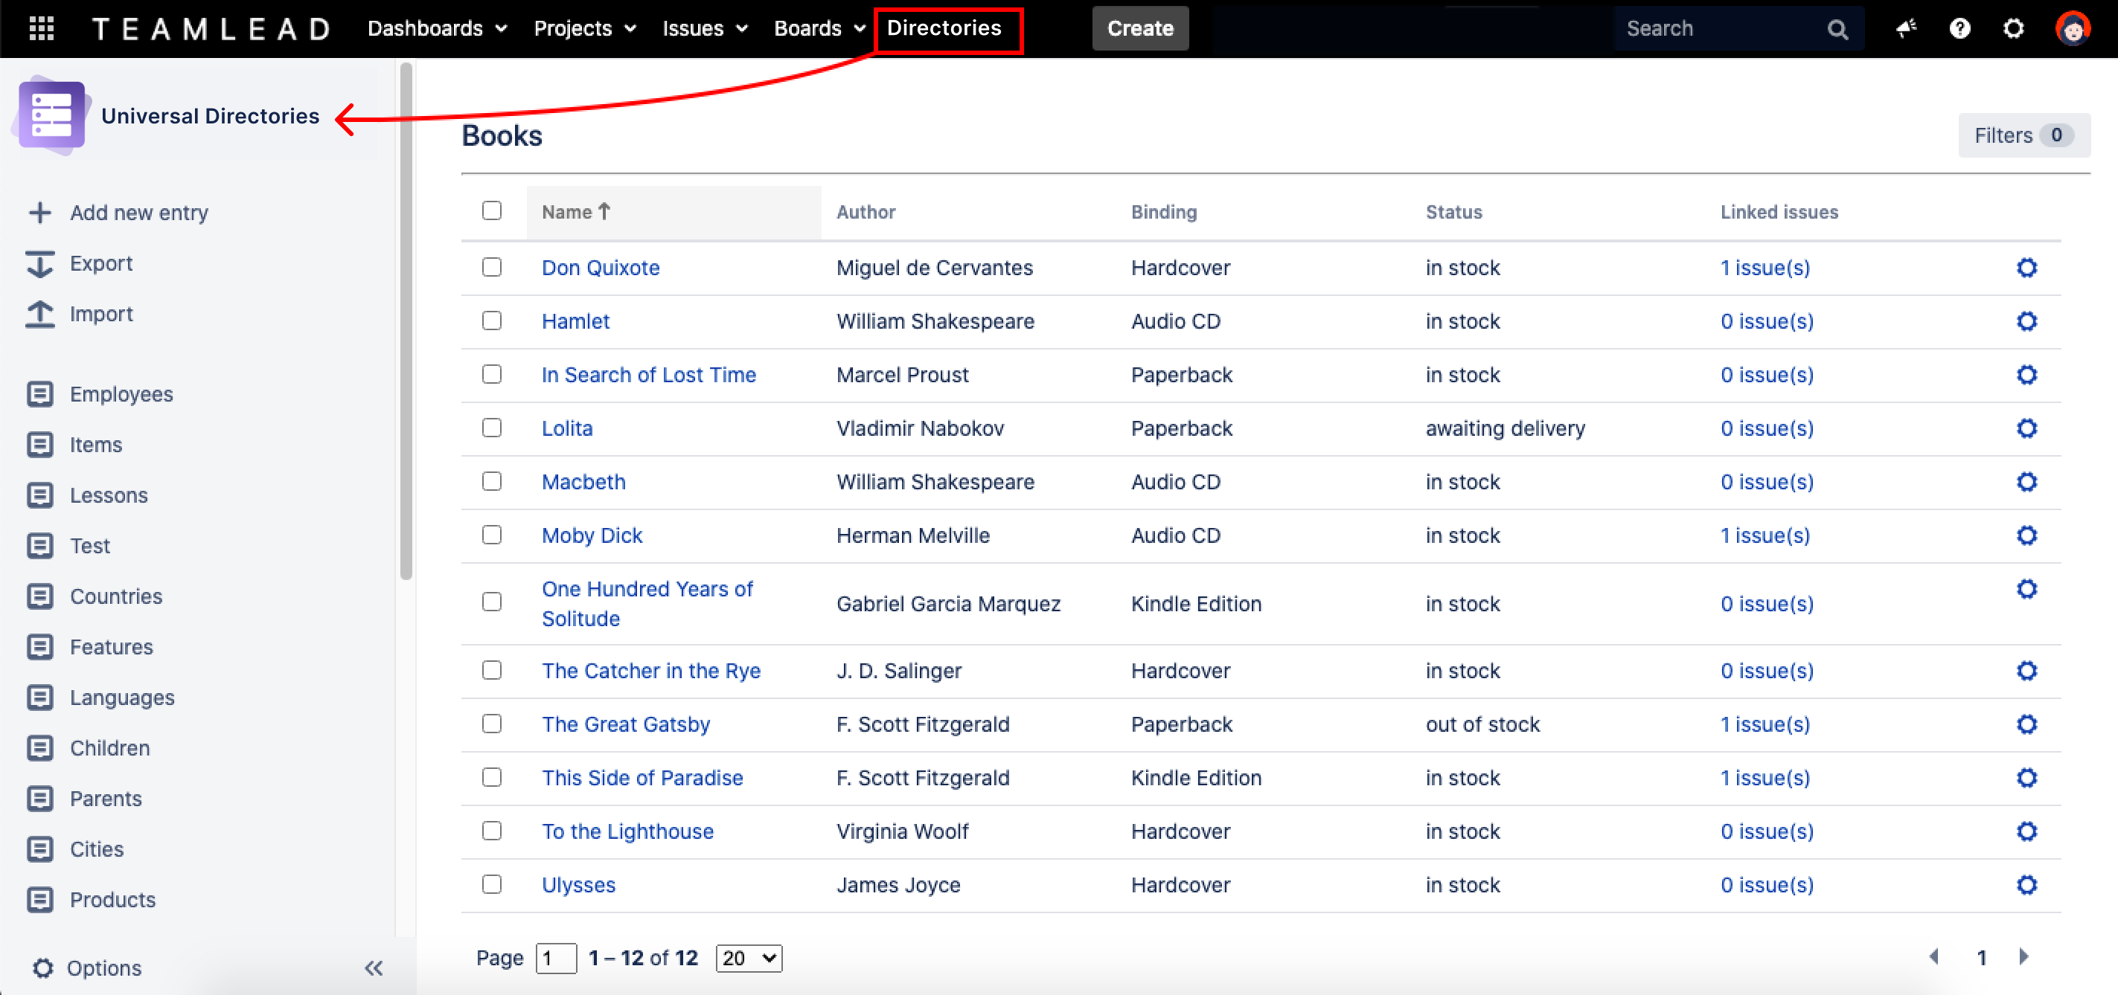Viewport: 2118px width, 995px height.
Task: Click the search magnifier icon
Action: (x=1837, y=30)
